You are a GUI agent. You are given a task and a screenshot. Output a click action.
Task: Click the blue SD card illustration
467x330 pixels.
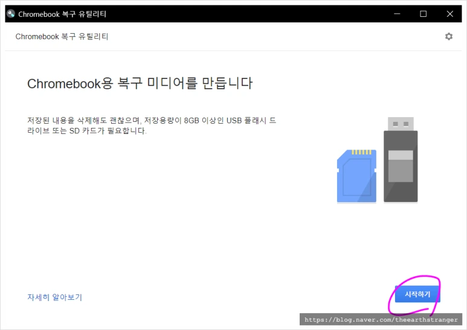click(x=356, y=176)
